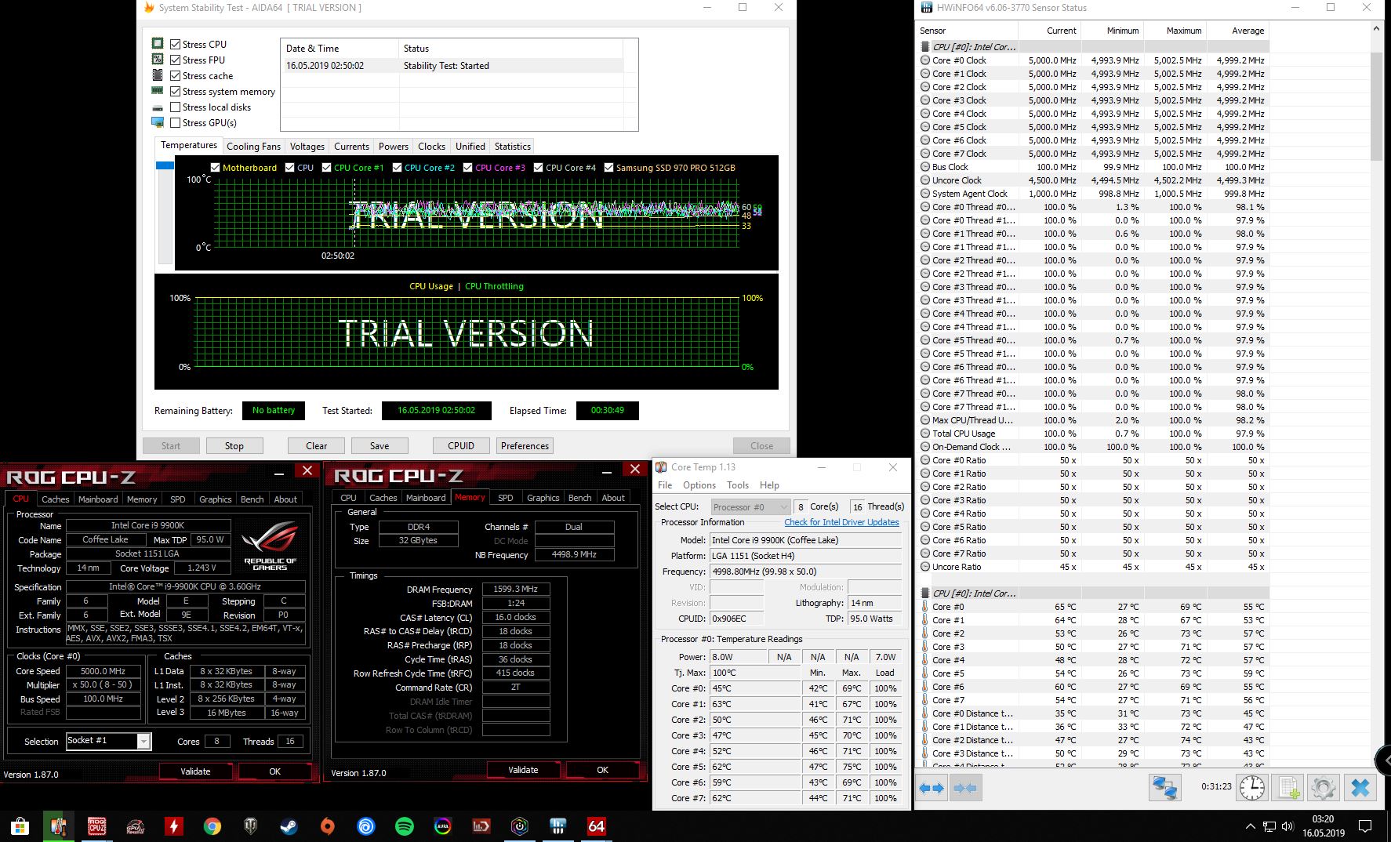Open Windows notification center

[1365, 826]
